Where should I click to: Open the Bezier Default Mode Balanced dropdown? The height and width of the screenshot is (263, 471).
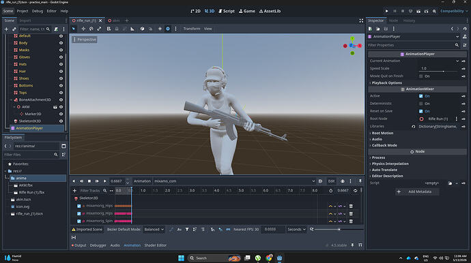[x=154, y=230]
